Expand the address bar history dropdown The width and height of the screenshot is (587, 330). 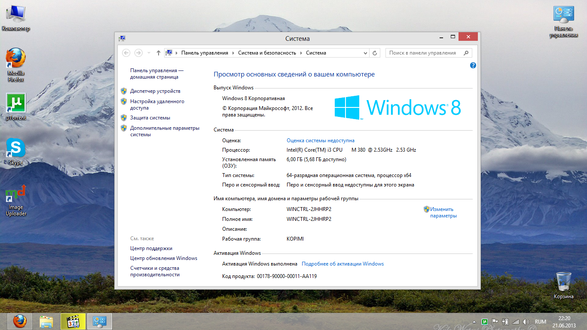click(x=365, y=53)
